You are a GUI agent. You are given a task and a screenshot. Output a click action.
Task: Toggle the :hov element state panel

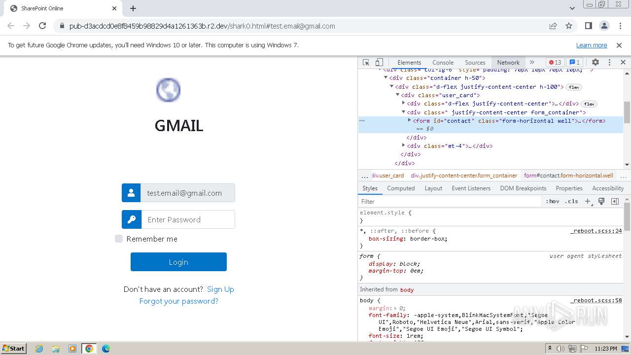(x=553, y=201)
